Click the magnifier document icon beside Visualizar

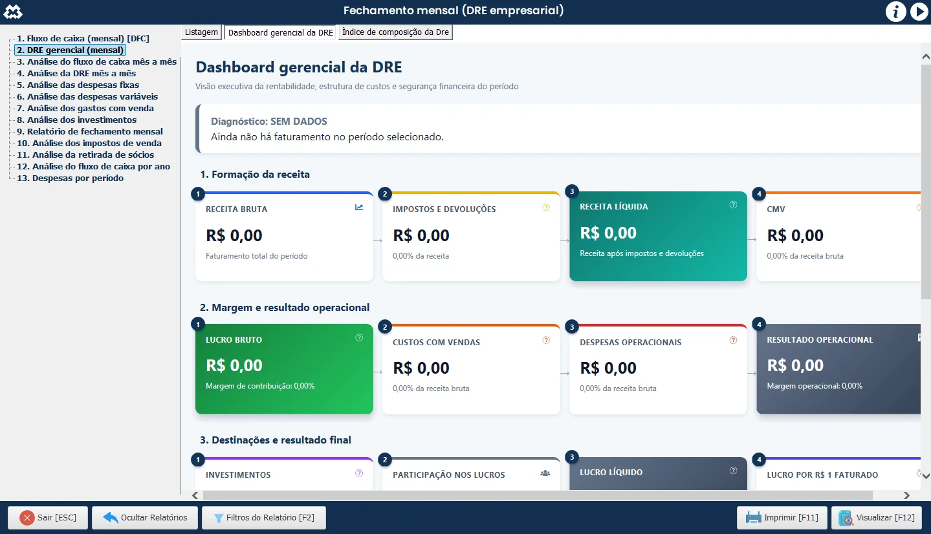(x=846, y=518)
